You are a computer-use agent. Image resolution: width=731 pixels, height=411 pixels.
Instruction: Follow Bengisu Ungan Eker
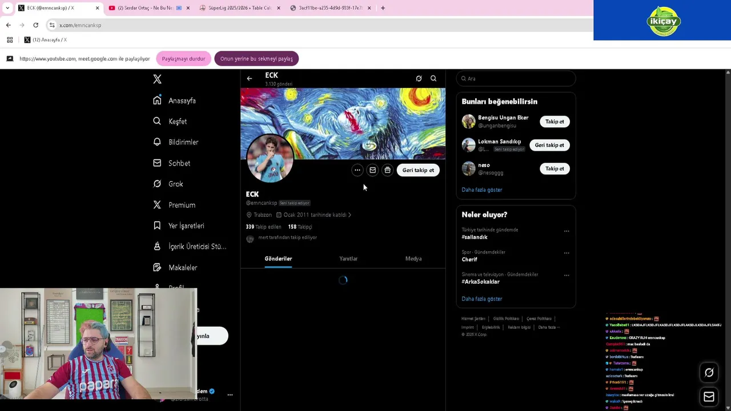[x=555, y=121]
